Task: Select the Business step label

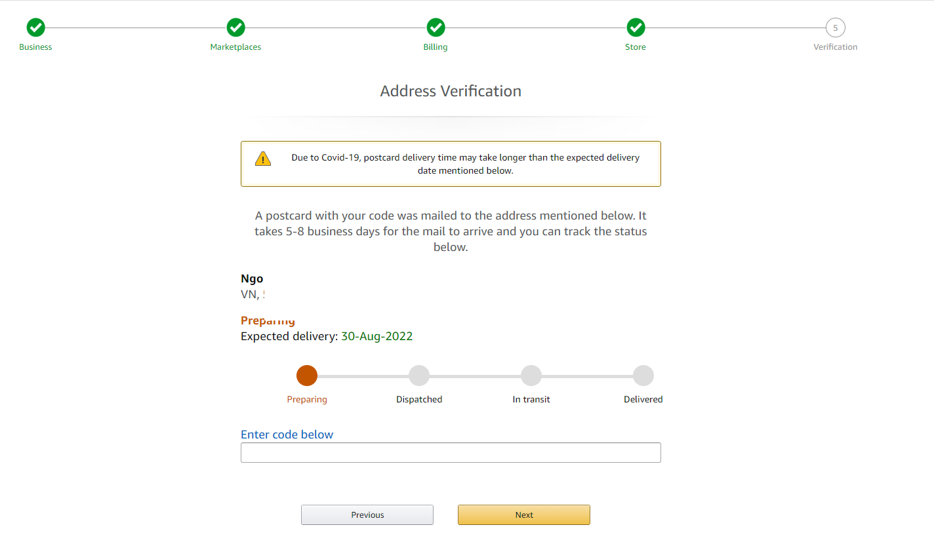Action: pos(35,47)
